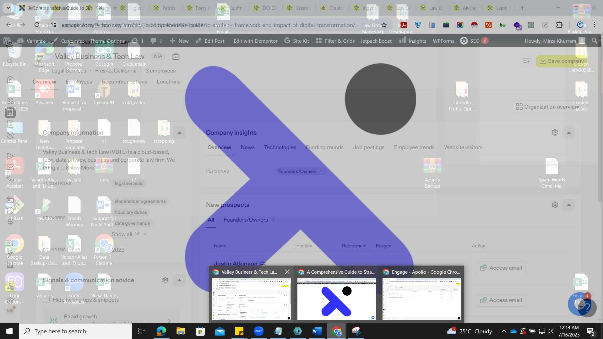Click the Chrome taskbar icon
Screen dimensions: 603x339
(337, 331)
